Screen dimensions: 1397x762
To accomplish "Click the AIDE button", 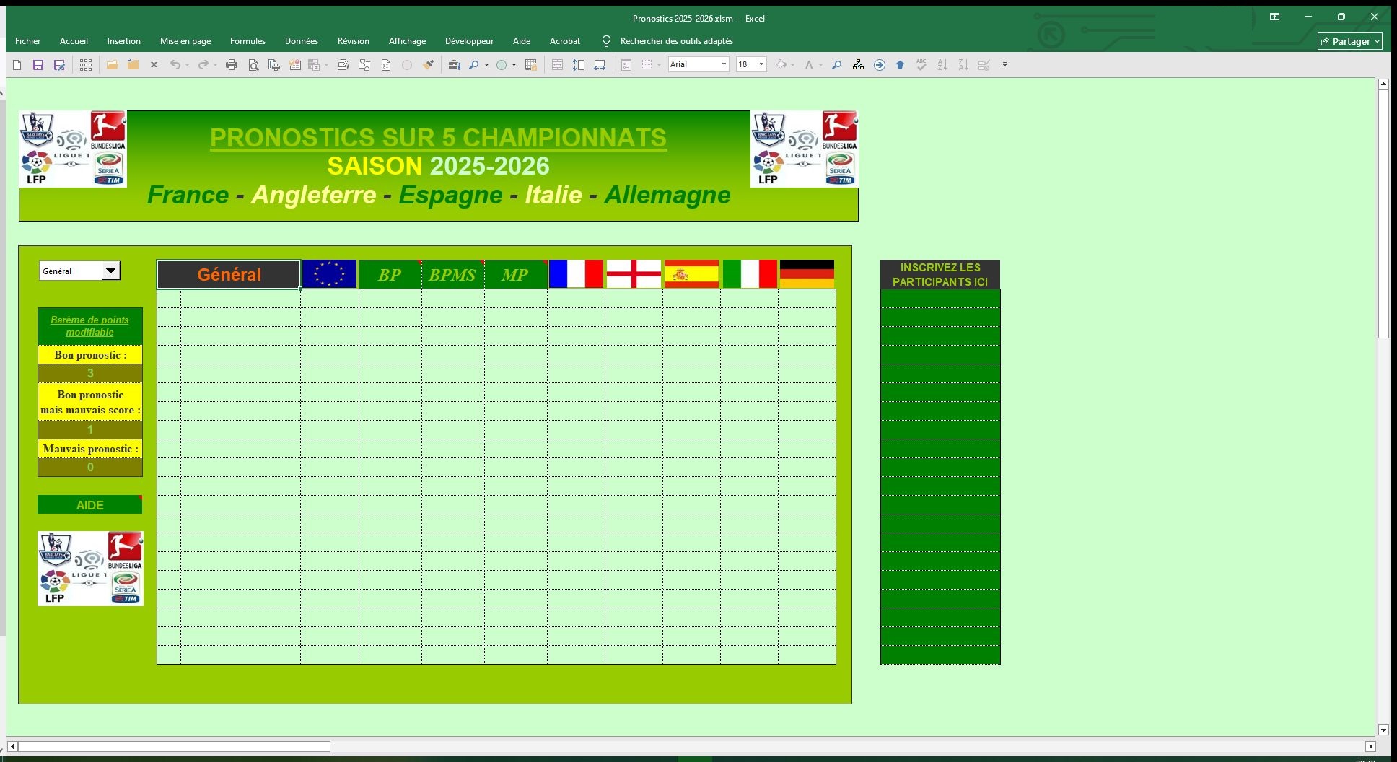I will 89,505.
